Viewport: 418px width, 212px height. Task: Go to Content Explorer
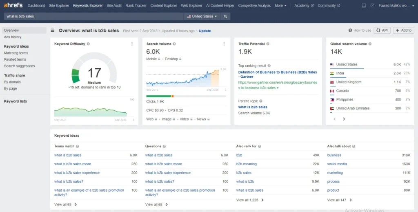click(x=164, y=5)
